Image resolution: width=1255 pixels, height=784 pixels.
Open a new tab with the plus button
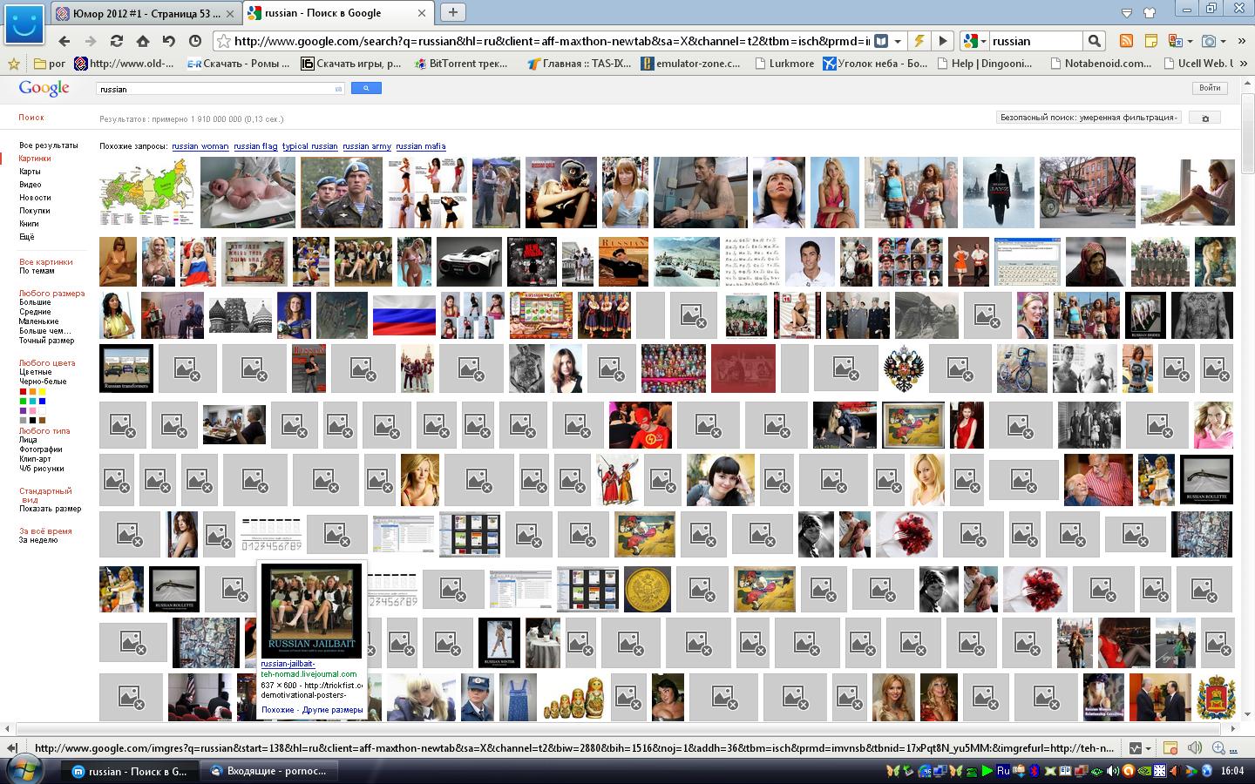point(452,12)
